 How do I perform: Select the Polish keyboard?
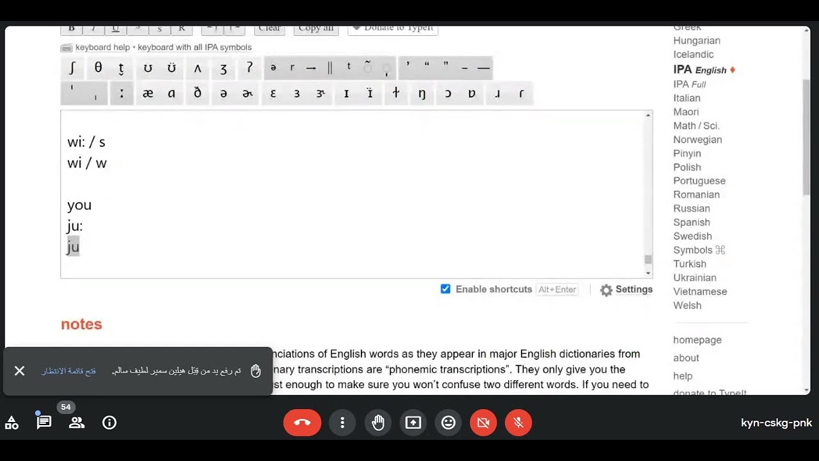pyautogui.click(x=687, y=167)
